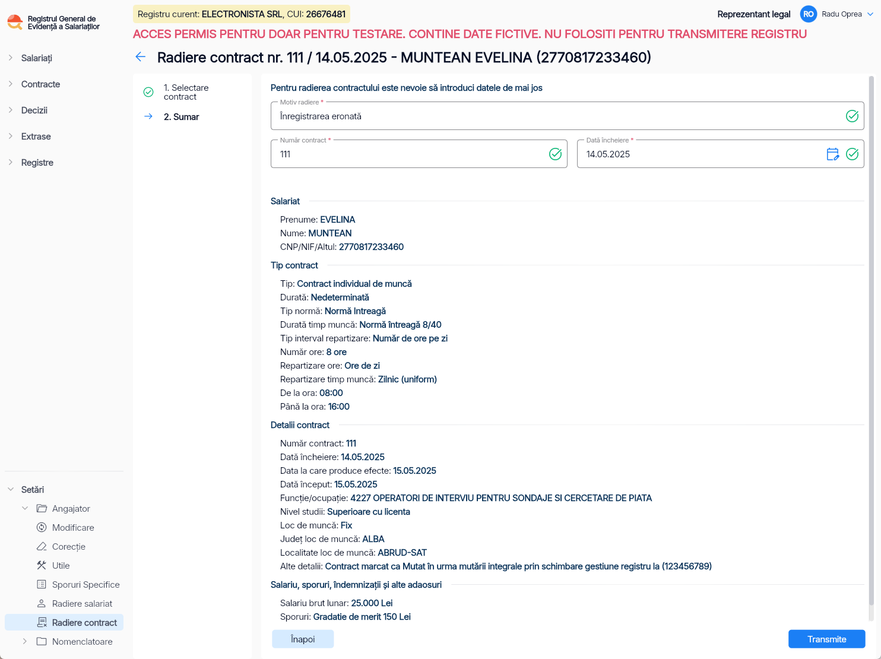
Task: Click Radiere contract icon in sidebar
Action: point(42,622)
